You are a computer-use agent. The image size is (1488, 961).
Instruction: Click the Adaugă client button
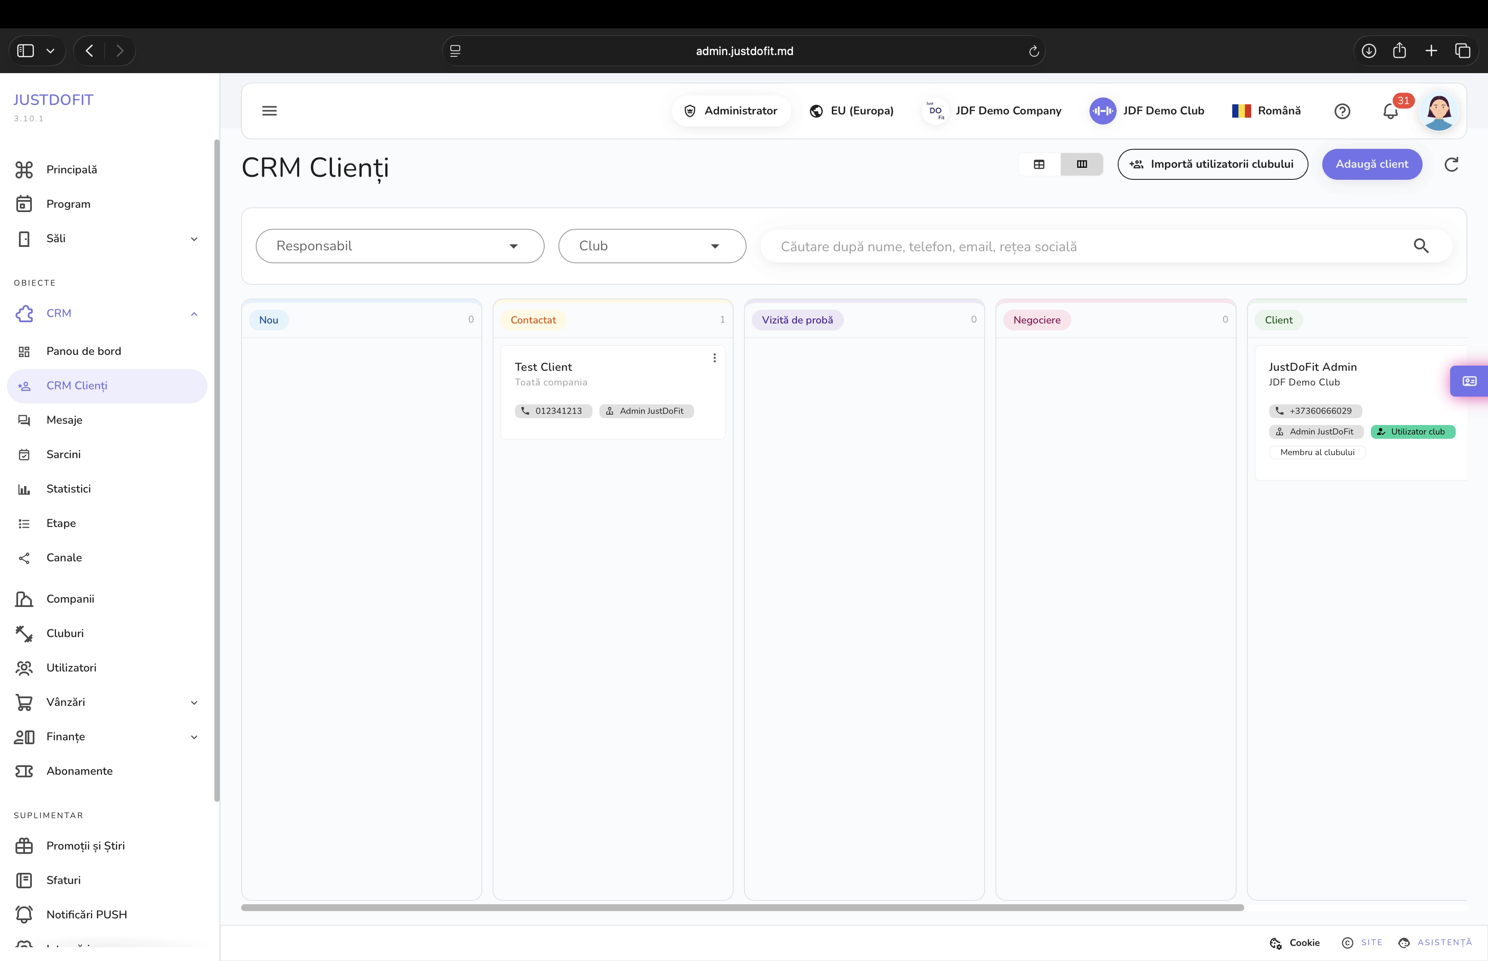pyautogui.click(x=1372, y=164)
